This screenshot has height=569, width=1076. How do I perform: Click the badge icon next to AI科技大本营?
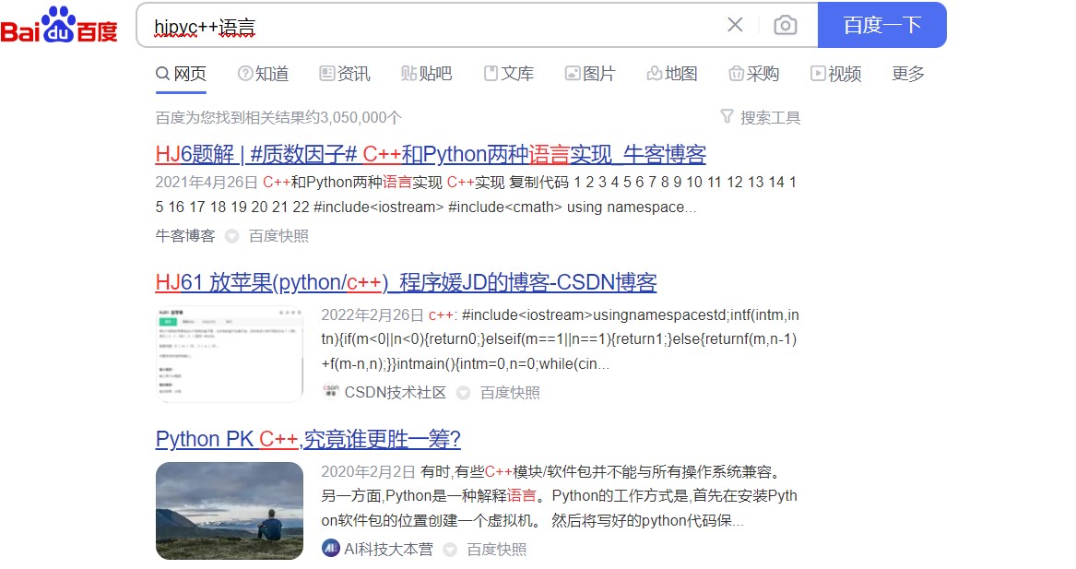pos(450,549)
